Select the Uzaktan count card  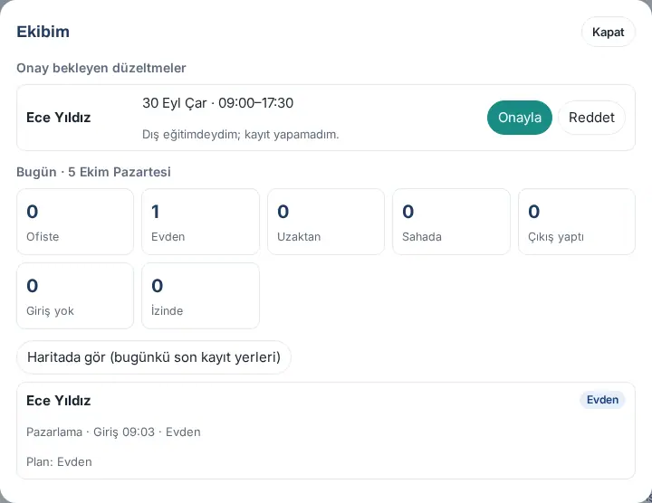pyautogui.click(x=326, y=222)
